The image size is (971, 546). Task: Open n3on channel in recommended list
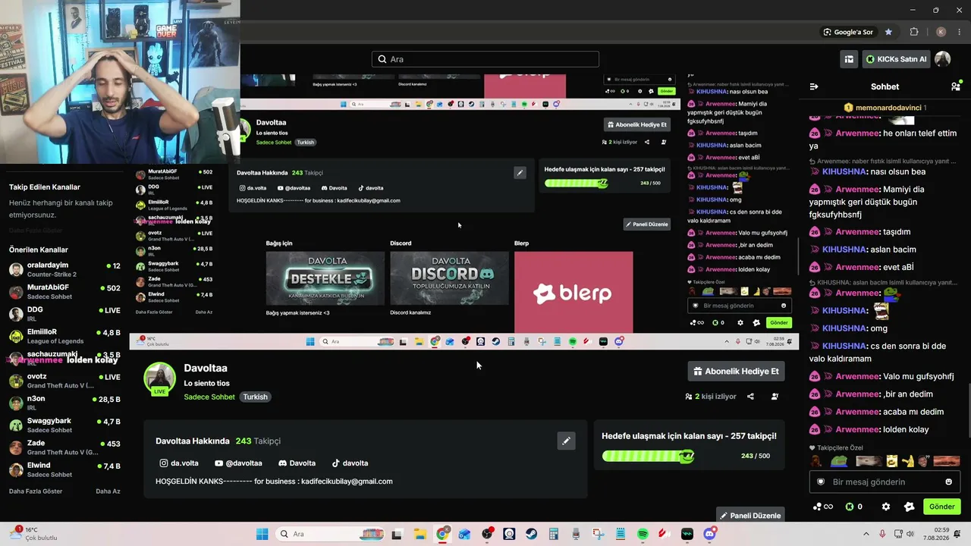coord(64,403)
